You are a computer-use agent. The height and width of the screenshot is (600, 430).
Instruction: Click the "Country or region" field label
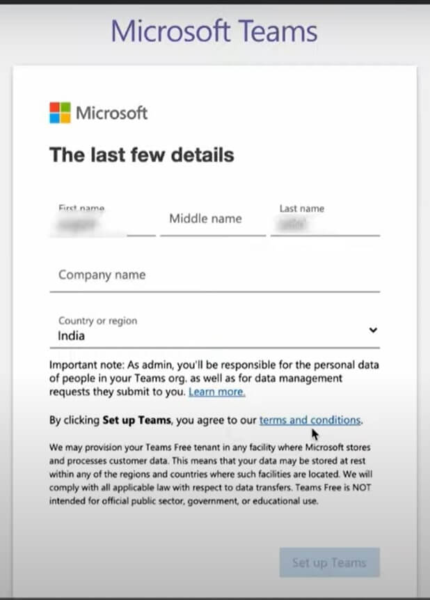pyautogui.click(x=97, y=321)
